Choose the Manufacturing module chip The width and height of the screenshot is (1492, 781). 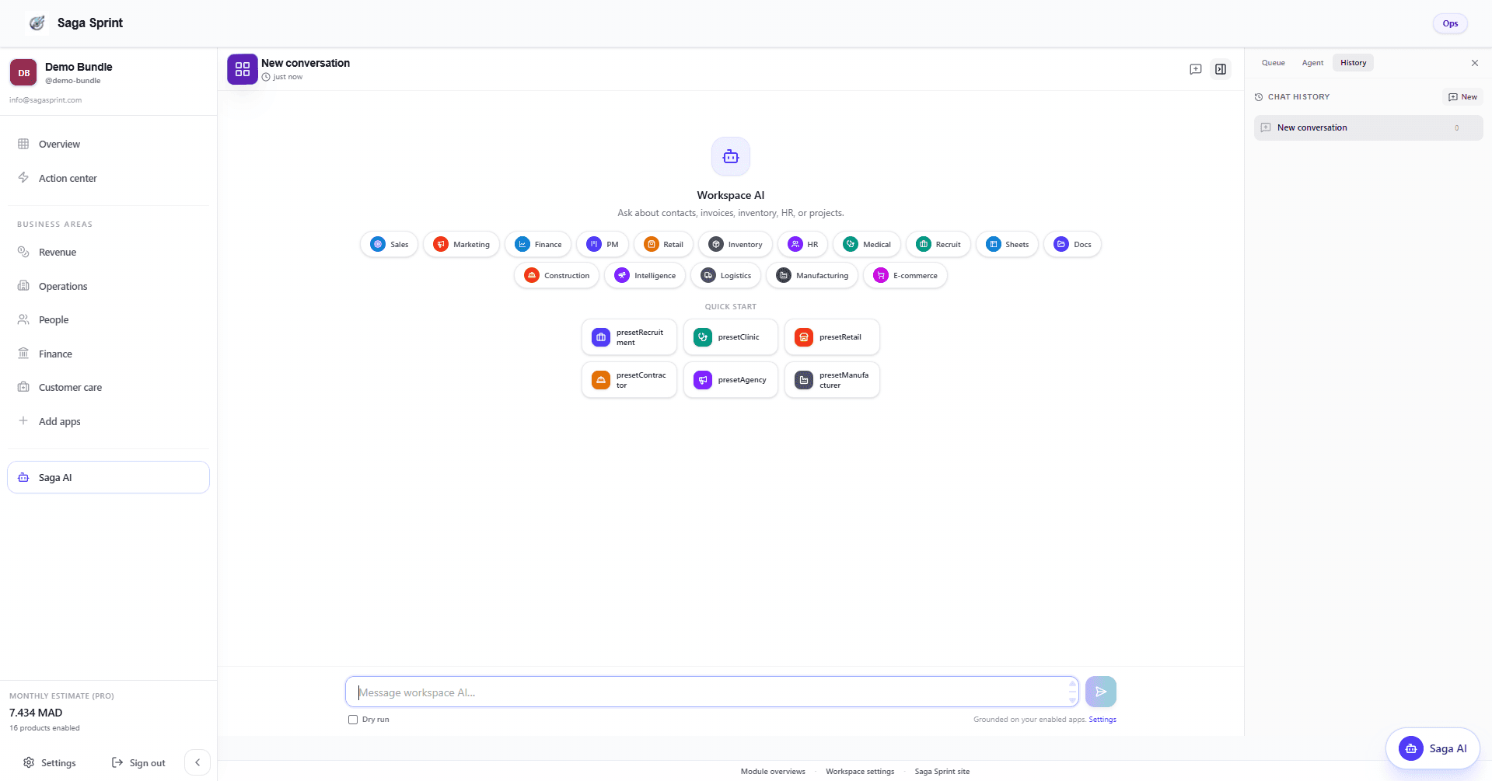coord(812,275)
